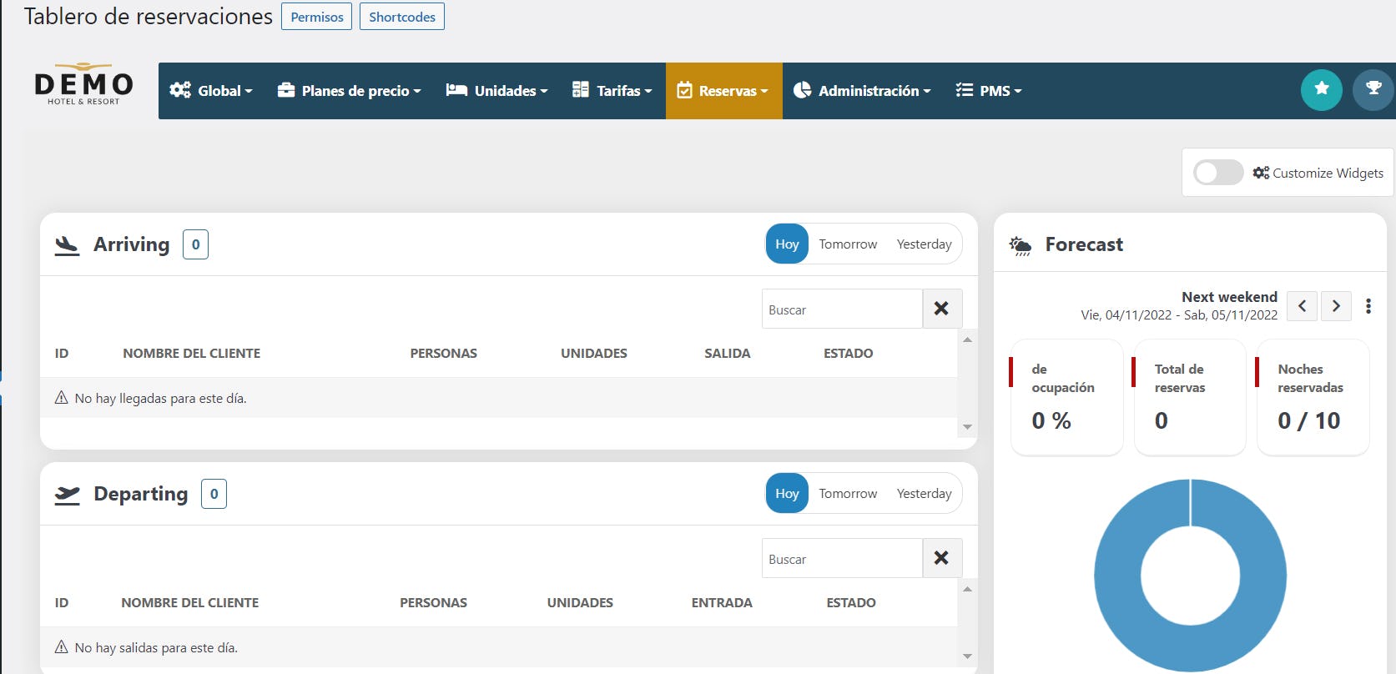The image size is (1396, 674).
Task: Click the gears icon beside Customize Widgets
Action: click(x=1261, y=173)
